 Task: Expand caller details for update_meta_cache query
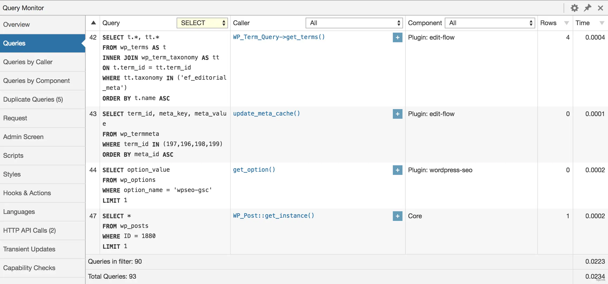(x=397, y=114)
